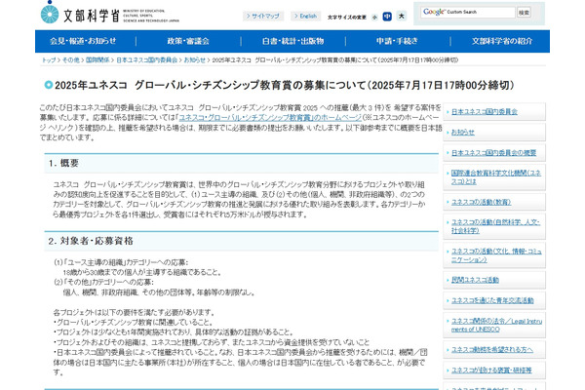Viewport: 585px width, 390px height.
Task: Open sidebar link ユネスコの活動(文化、情報・コミュニケーション)
Action: (496, 255)
